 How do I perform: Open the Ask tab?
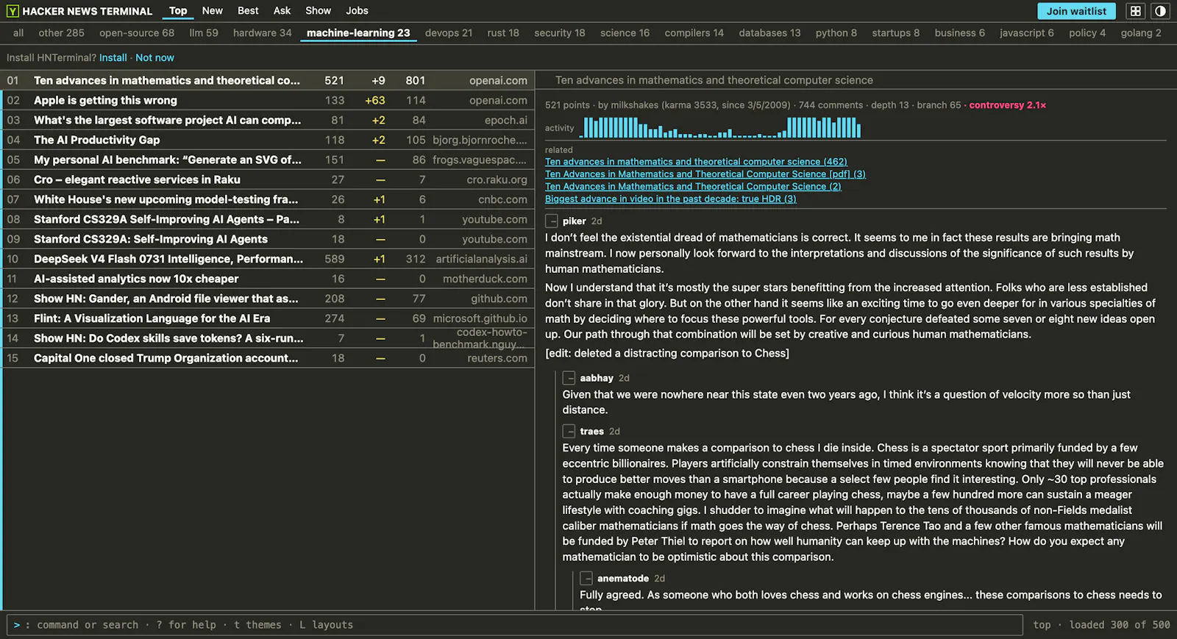pyautogui.click(x=282, y=10)
